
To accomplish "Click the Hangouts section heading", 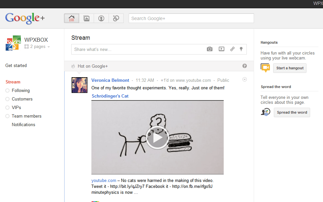I will pyautogui.click(x=269, y=42).
